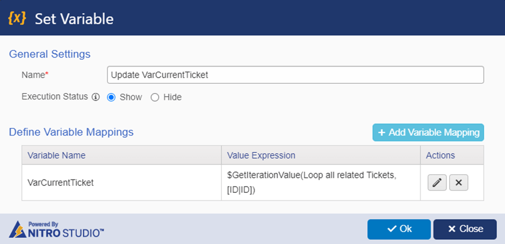
Task: Select the Hide radio button
Action: tap(155, 97)
